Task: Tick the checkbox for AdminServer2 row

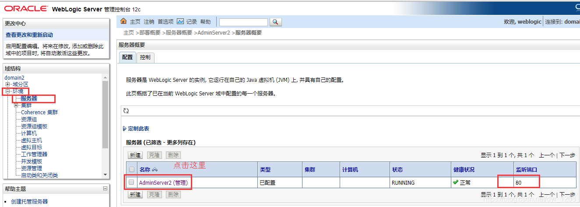Action: [x=131, y=182]
